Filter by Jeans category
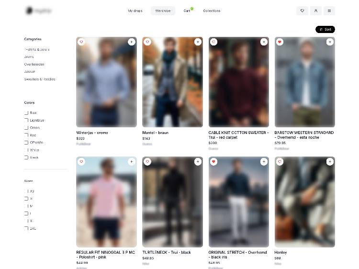The height and width of the screenshot is (269, 359). 29,56
